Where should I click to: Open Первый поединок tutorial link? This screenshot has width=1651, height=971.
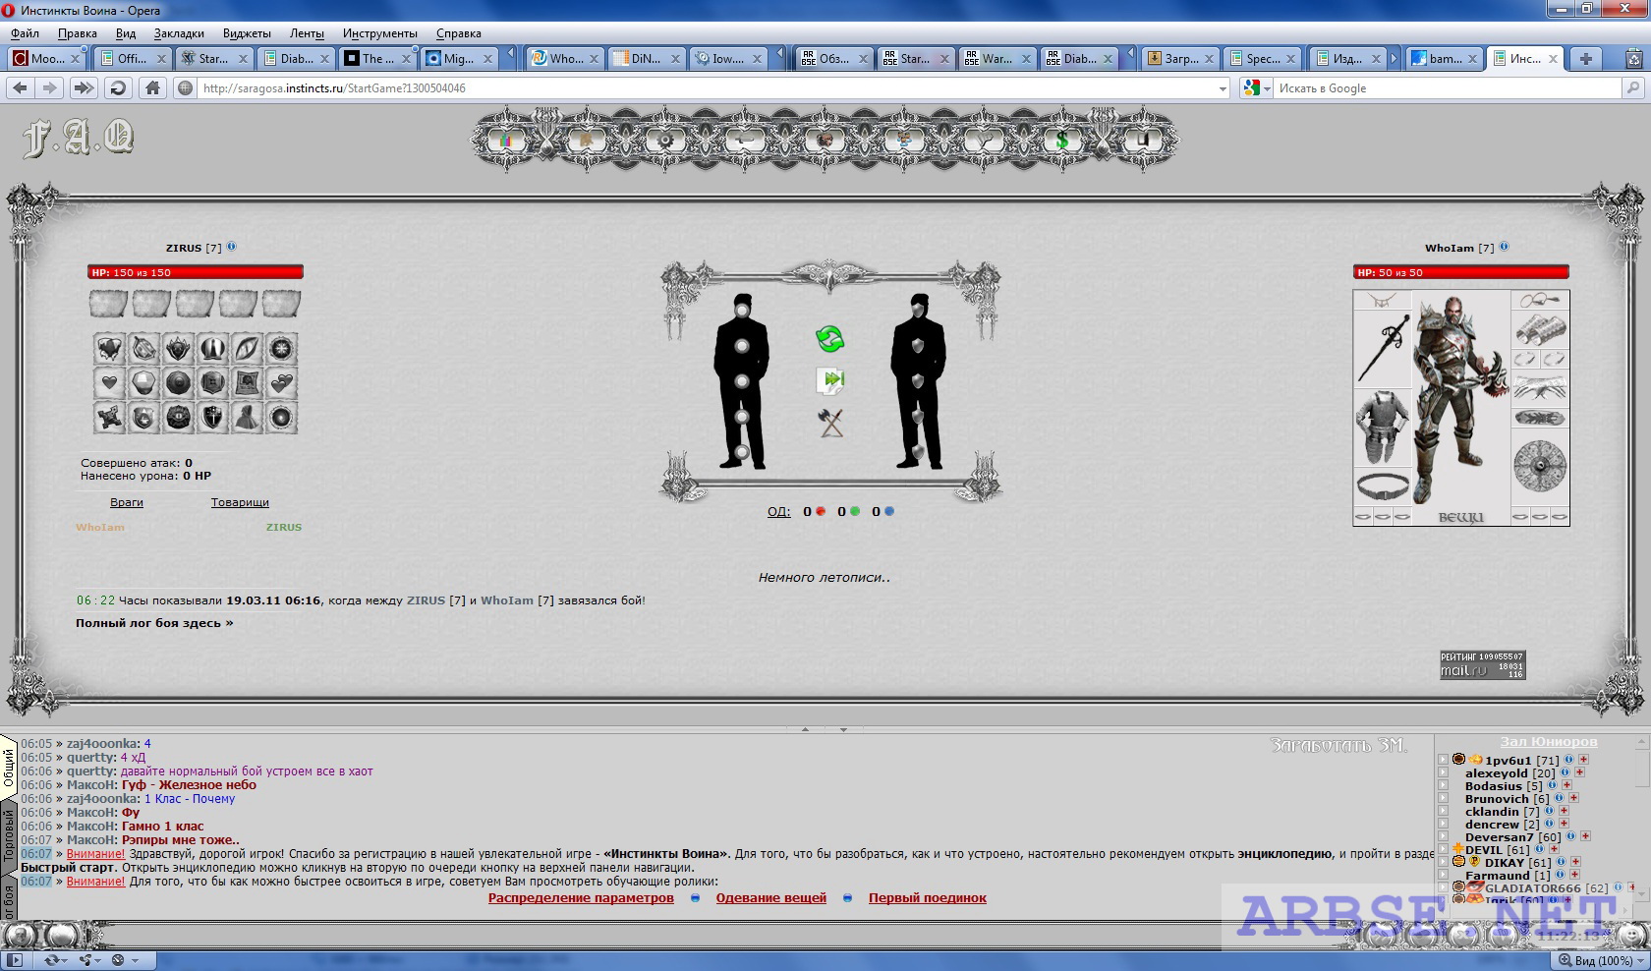coord(928,897)
